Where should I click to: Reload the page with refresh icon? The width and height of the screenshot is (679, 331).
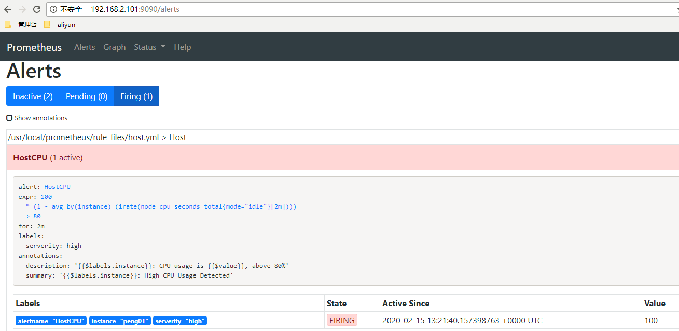pyautogui.click(x=37, y=9)
